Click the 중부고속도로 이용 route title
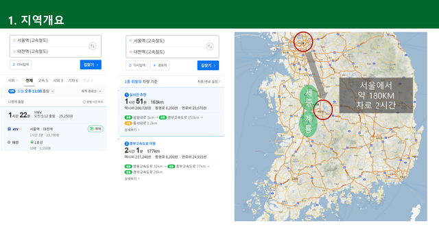439x247 pixels. coord(143,143)
